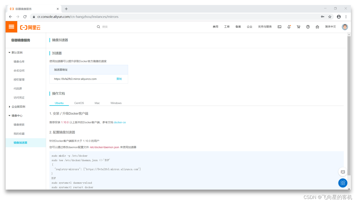356x202 pixels.
Task: Open the 费用 menu
Action: tap(215, 27)
